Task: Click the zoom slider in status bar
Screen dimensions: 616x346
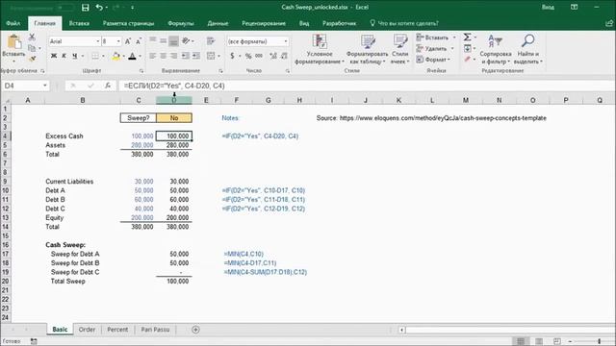Action: (x=599, y=341)
